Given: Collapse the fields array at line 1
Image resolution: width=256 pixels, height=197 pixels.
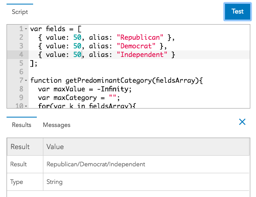Looking at the screenshot, I should point(26,29).
